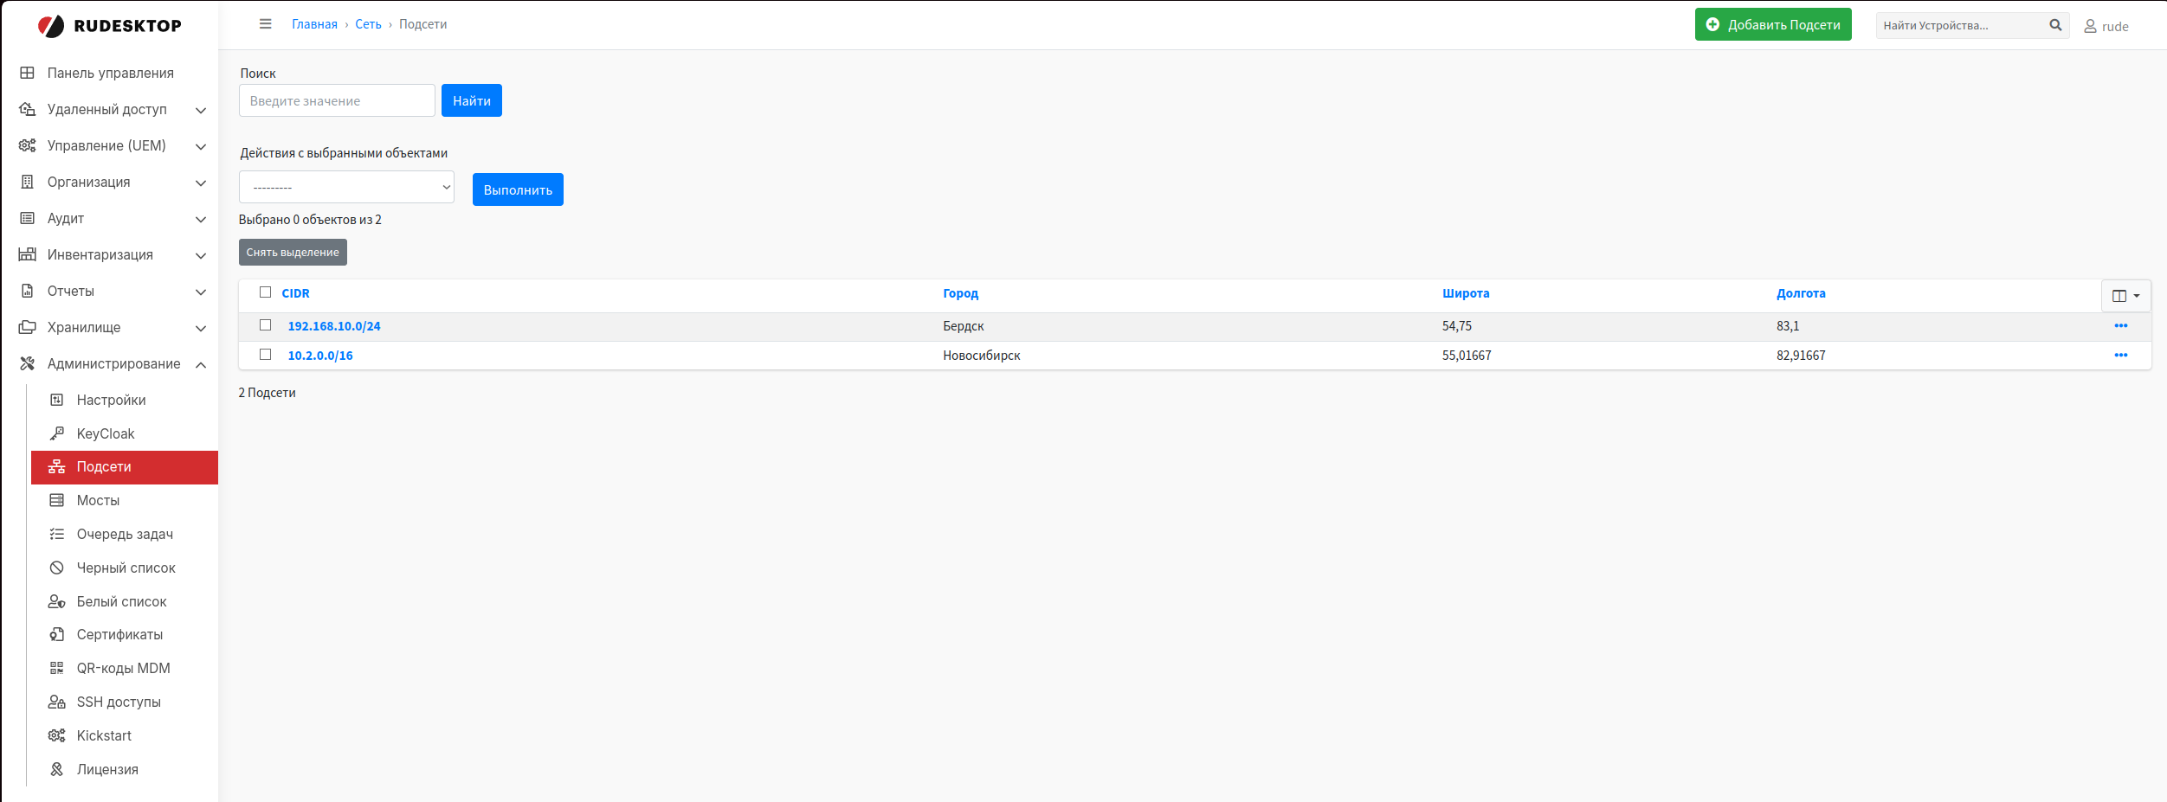Check the checkbox for subnet 10.2.0.0/16
Screen dimensions: 2167x802
click(265, 355)
